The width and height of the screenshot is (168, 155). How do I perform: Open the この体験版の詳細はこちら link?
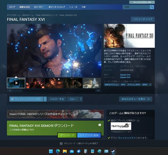[22, 130]
